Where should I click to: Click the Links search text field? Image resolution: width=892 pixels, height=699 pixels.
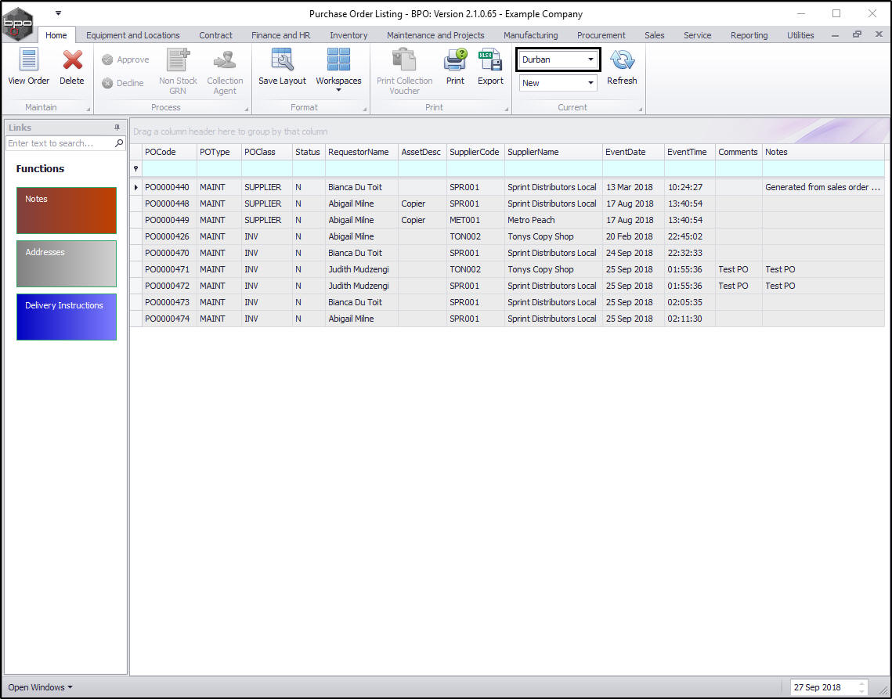(60, 143)
